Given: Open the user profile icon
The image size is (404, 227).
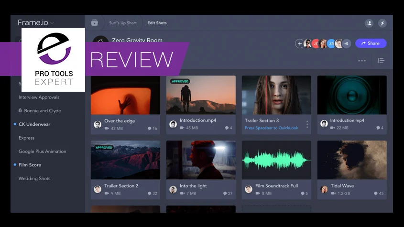Looking at the screenshot, I should click(x=369, y=23).
